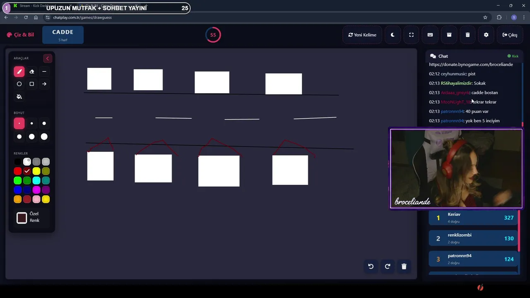Pick the bright red color swatch

click(x=17, y=171)
